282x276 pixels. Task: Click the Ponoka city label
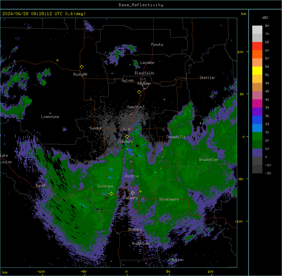click(157, 45)
